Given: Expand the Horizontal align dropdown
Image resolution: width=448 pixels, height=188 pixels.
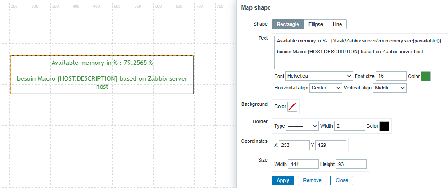Looking at the screenshot, I should point(326,87).
